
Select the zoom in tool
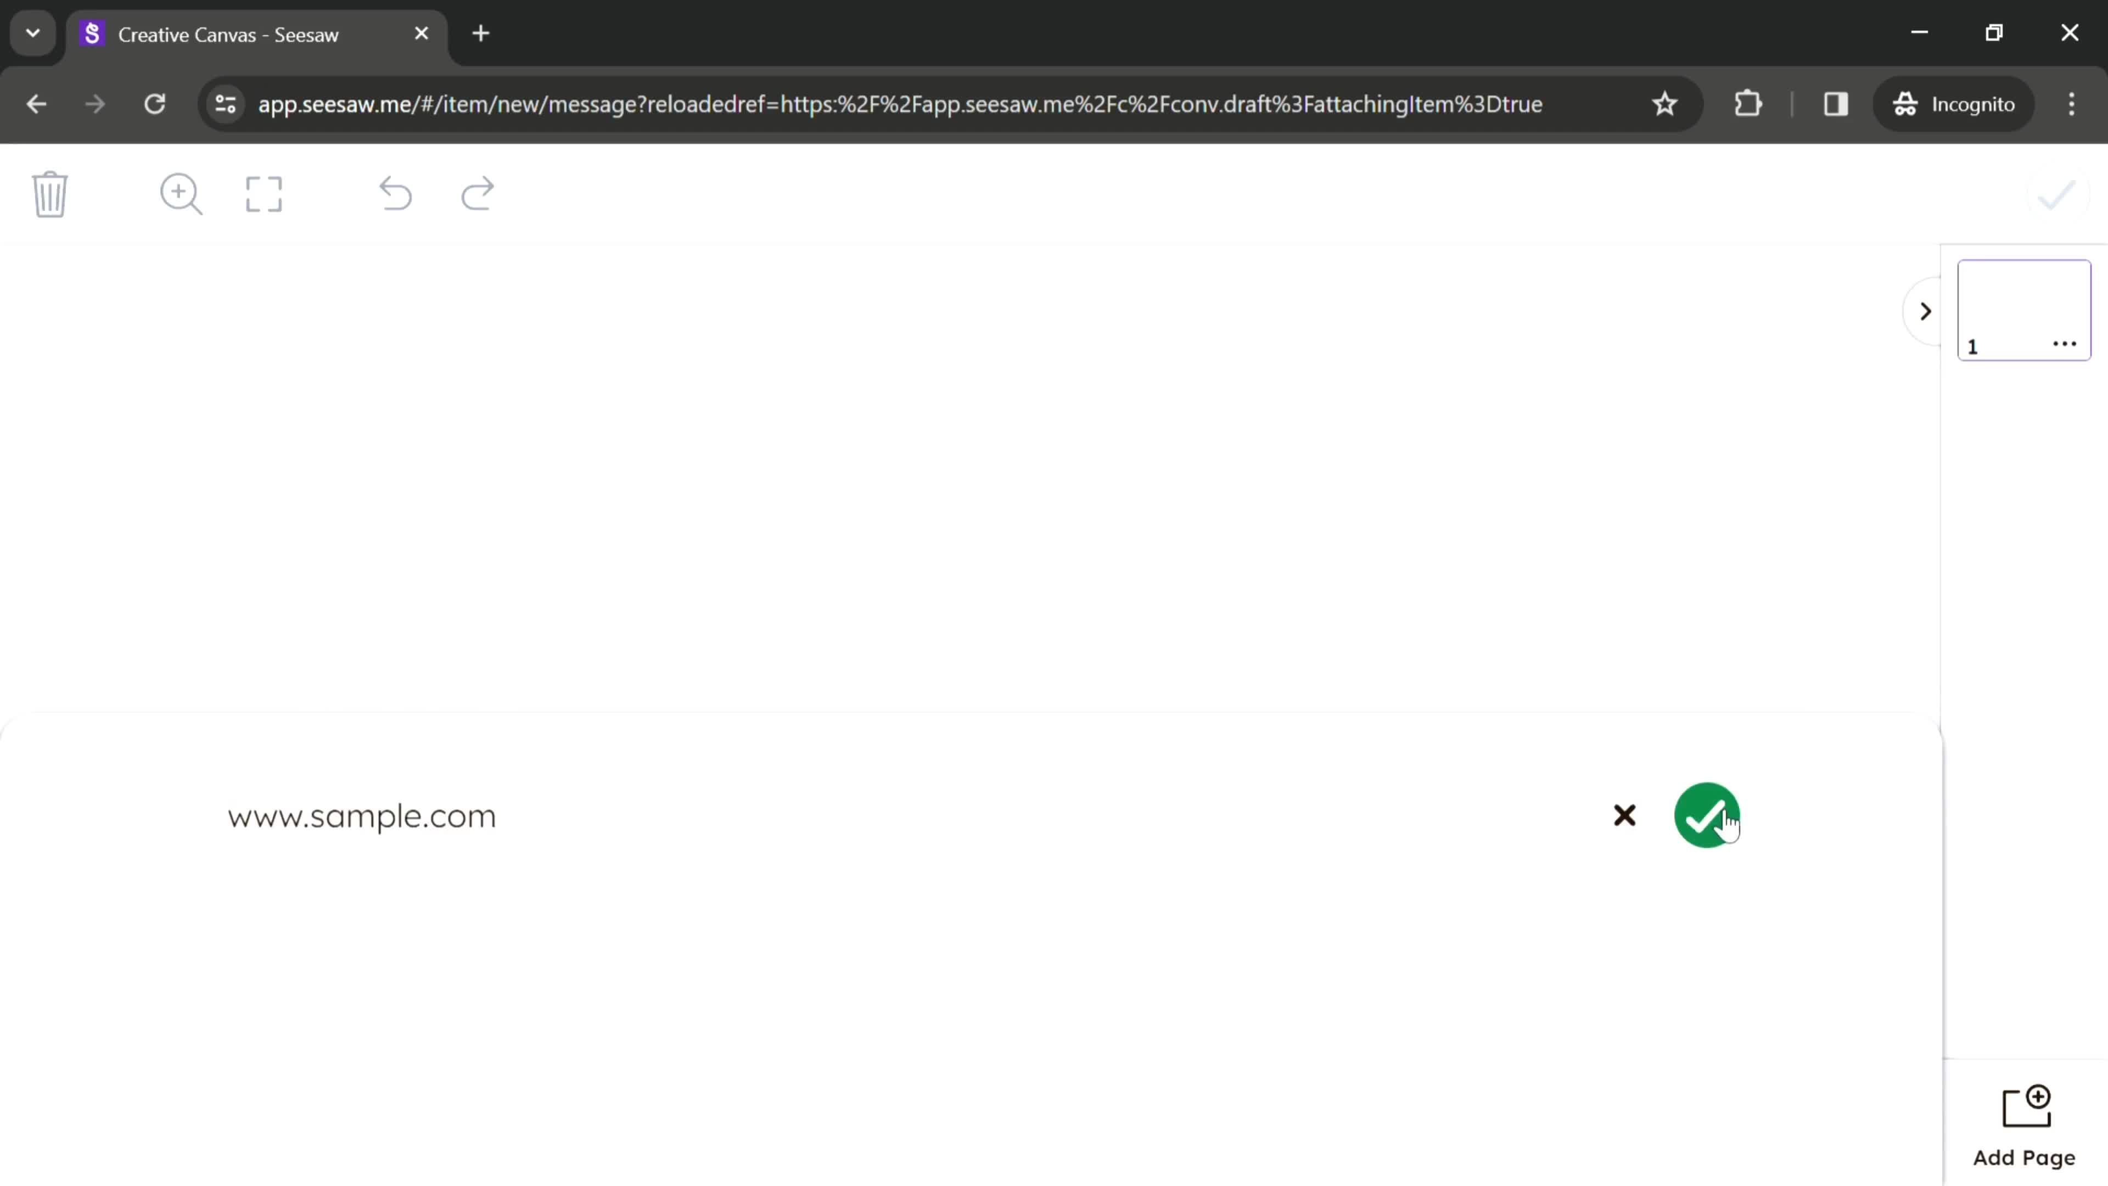(180, 194)
